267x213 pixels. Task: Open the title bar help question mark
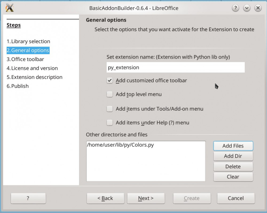tap(235, 8)
